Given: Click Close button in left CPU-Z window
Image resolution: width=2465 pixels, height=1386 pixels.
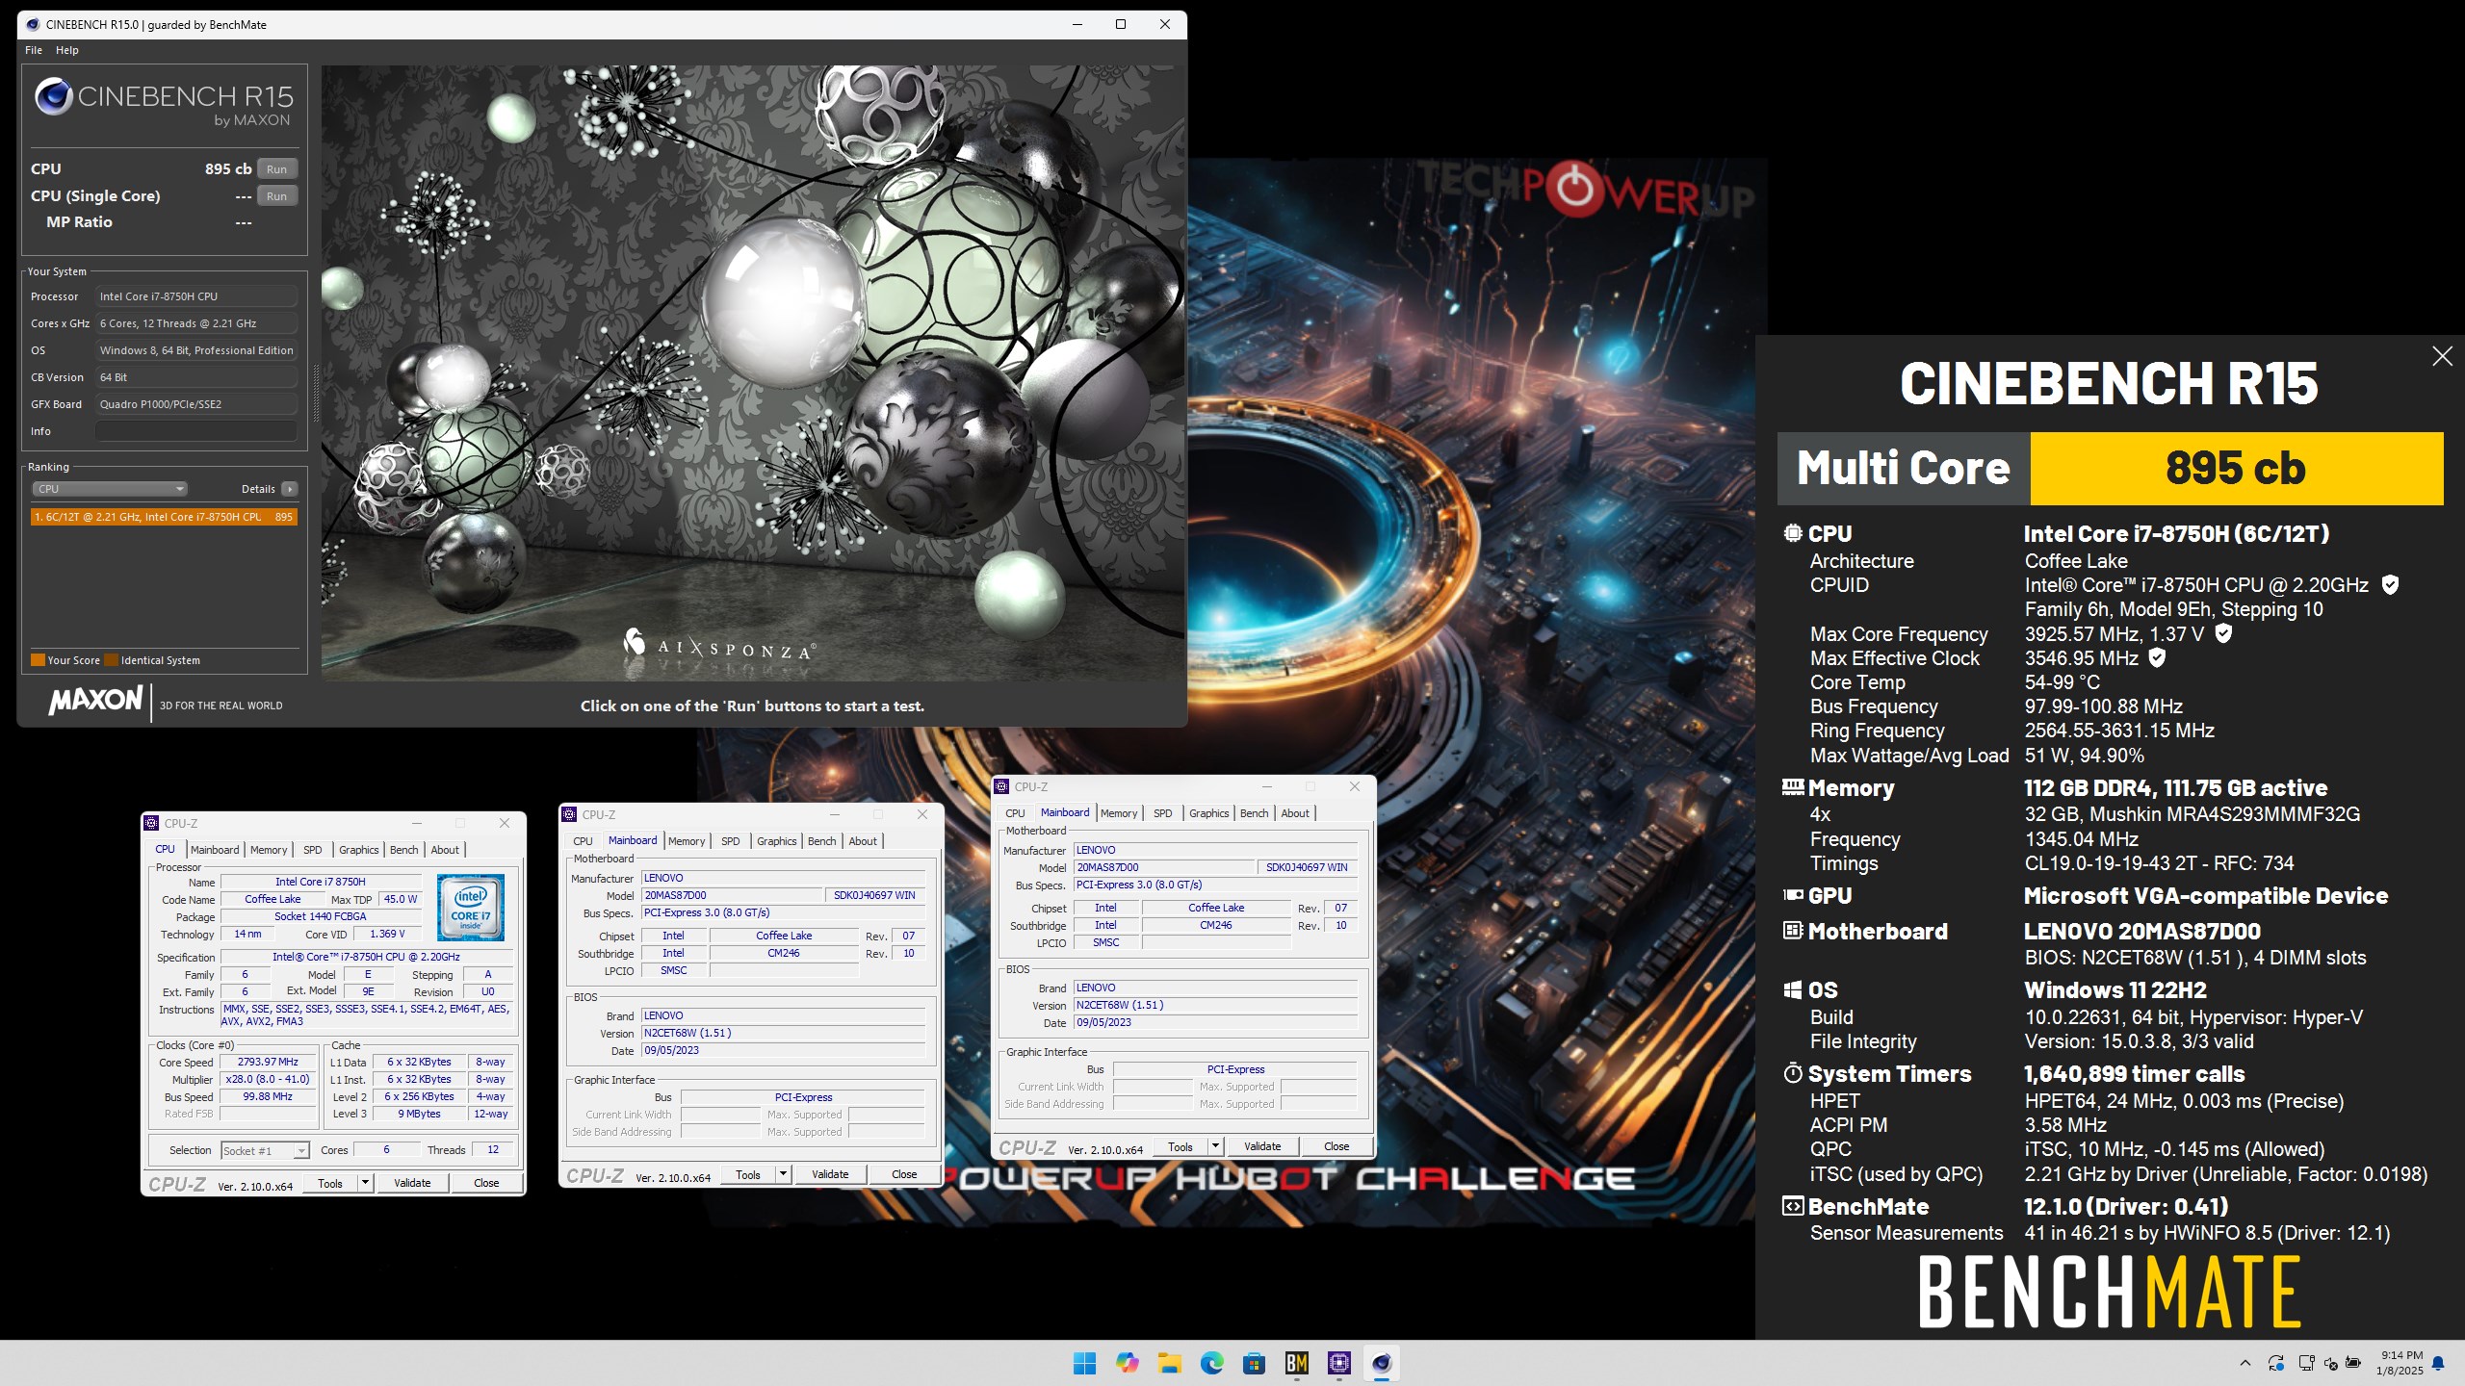Looking at the screenshot, I should click(486, 1183).
